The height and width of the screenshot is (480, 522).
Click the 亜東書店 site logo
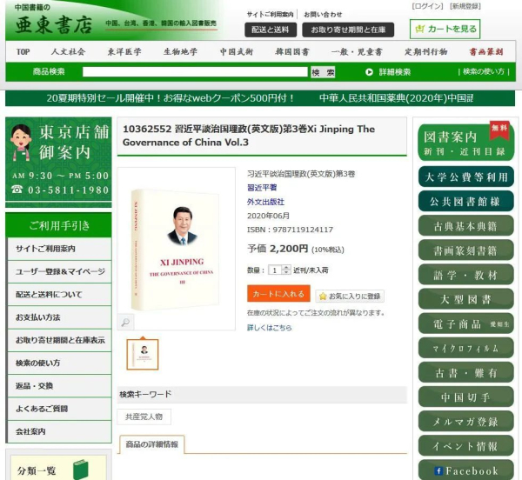(50, 23)
